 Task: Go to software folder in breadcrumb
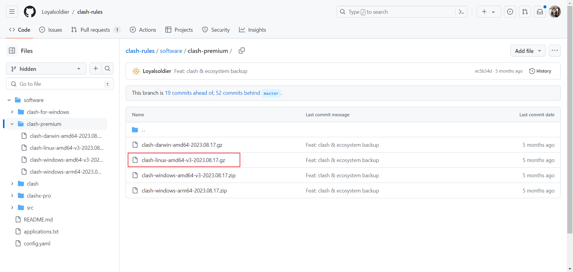171,51
